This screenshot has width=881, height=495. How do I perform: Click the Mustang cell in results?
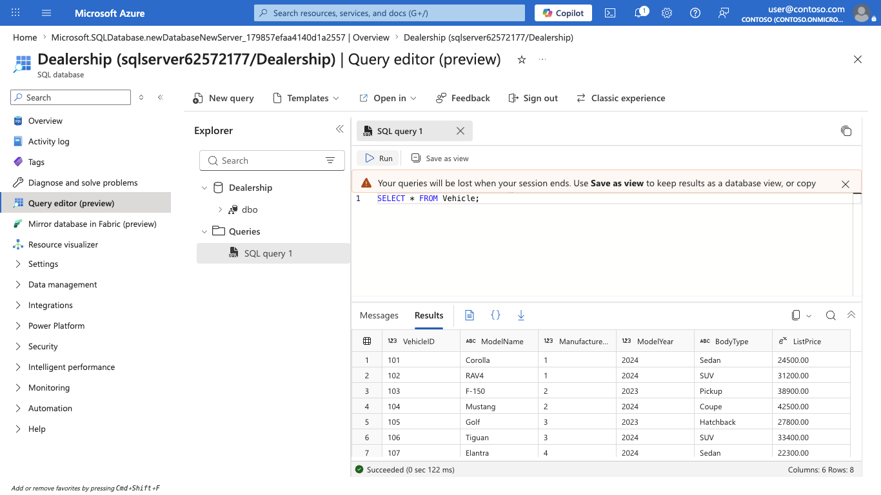click(499, 407)
